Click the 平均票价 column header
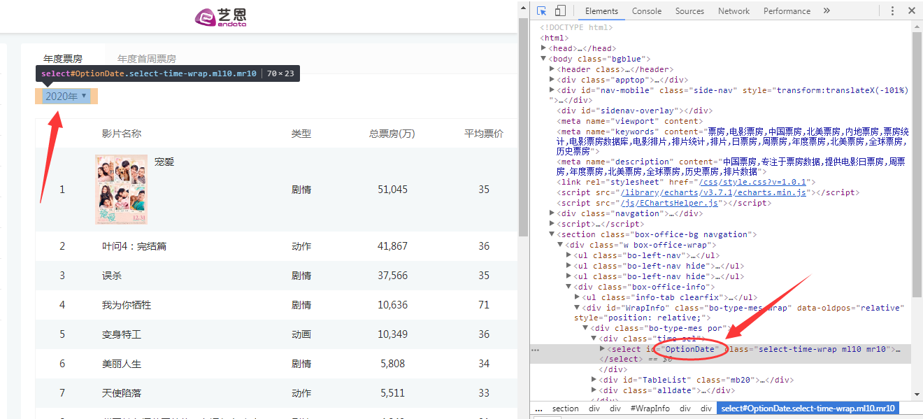The height and width of the screenshot is (419, 923). pyautogui.click(x=484, y=134)
